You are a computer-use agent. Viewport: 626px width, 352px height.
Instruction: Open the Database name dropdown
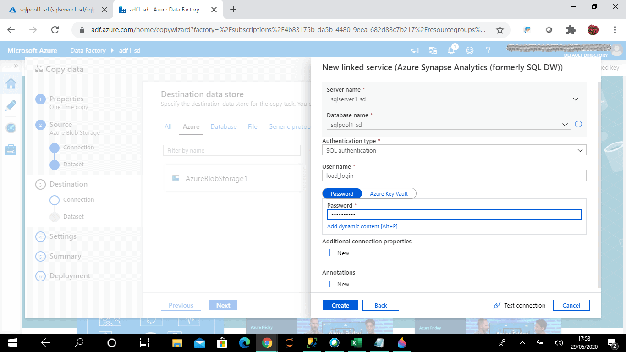coord(449,124)
